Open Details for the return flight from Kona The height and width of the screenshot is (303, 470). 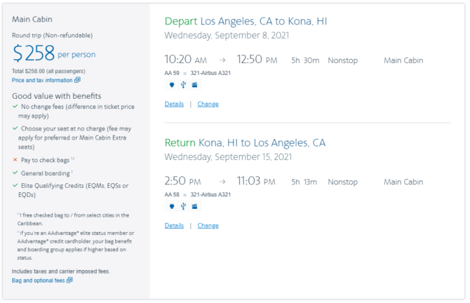click(174, 225)
